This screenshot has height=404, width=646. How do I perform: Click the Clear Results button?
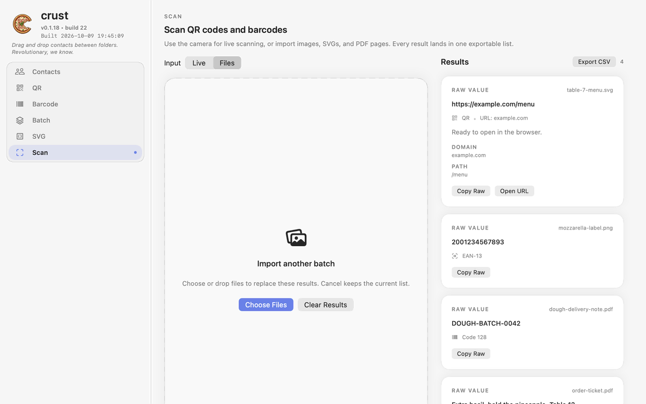coord(326,305)
